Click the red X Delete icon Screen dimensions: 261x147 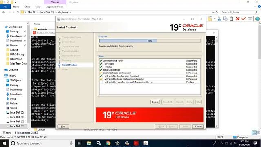point(237,19)
